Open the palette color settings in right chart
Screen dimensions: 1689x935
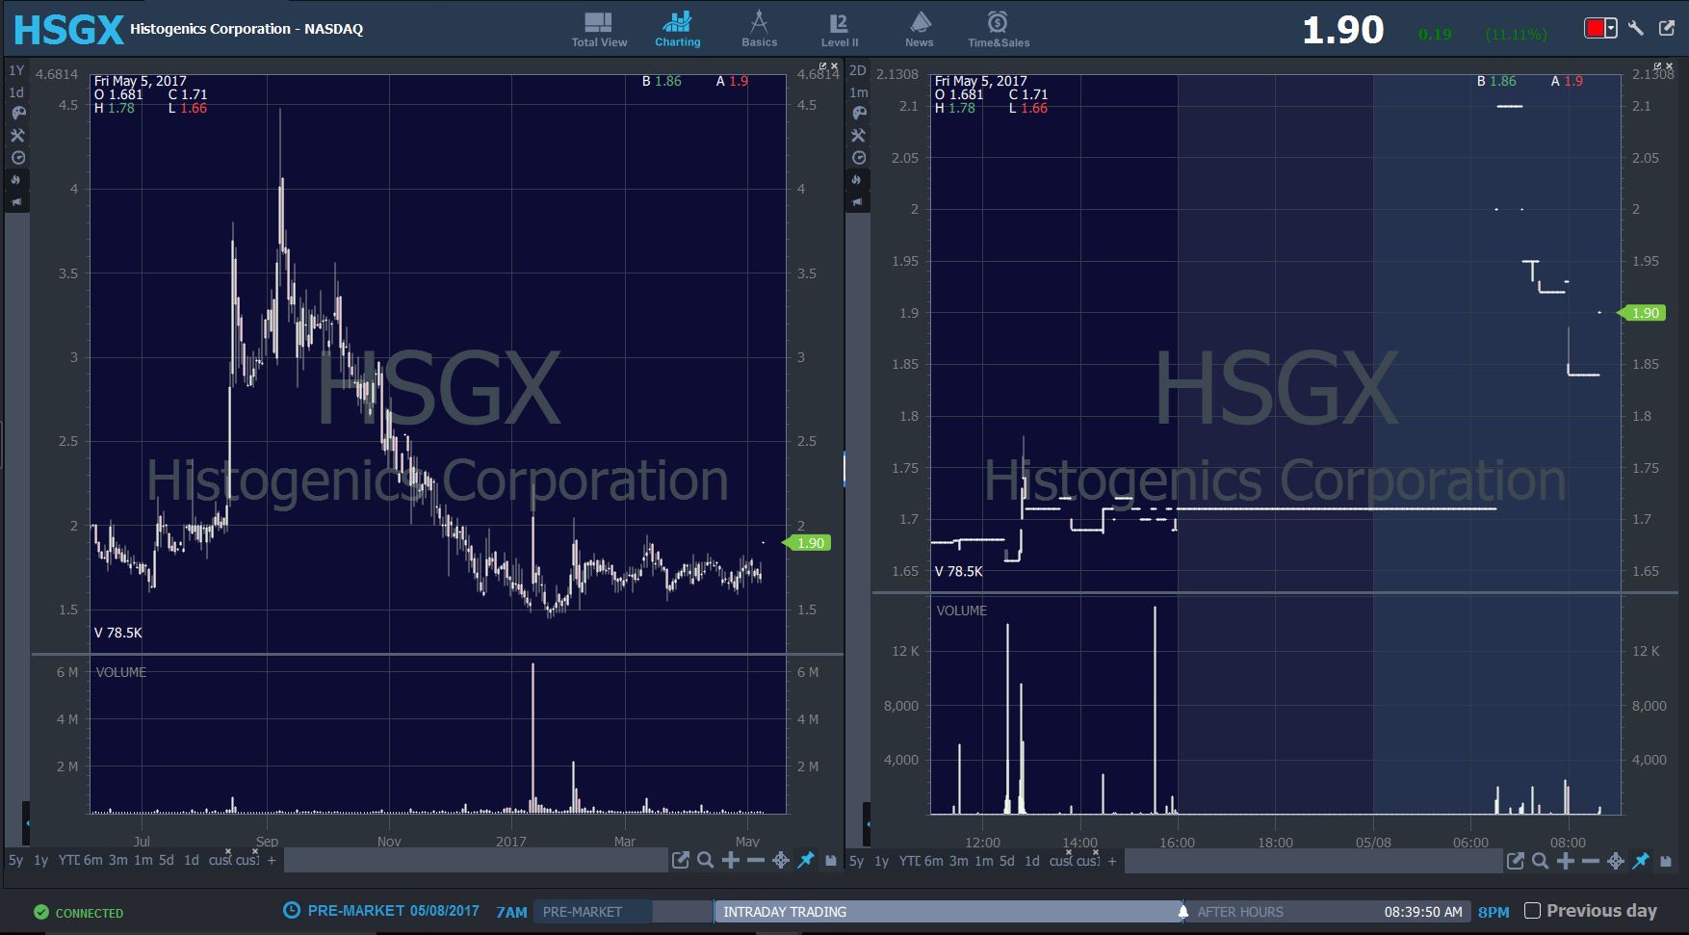859,114
